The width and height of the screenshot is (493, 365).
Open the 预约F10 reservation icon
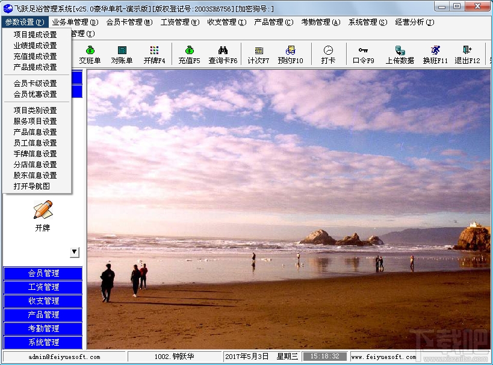290,55
